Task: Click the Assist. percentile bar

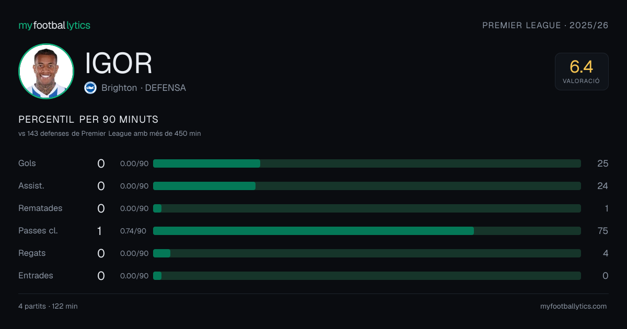Action: pyautogui.click(x=367, y=186)
